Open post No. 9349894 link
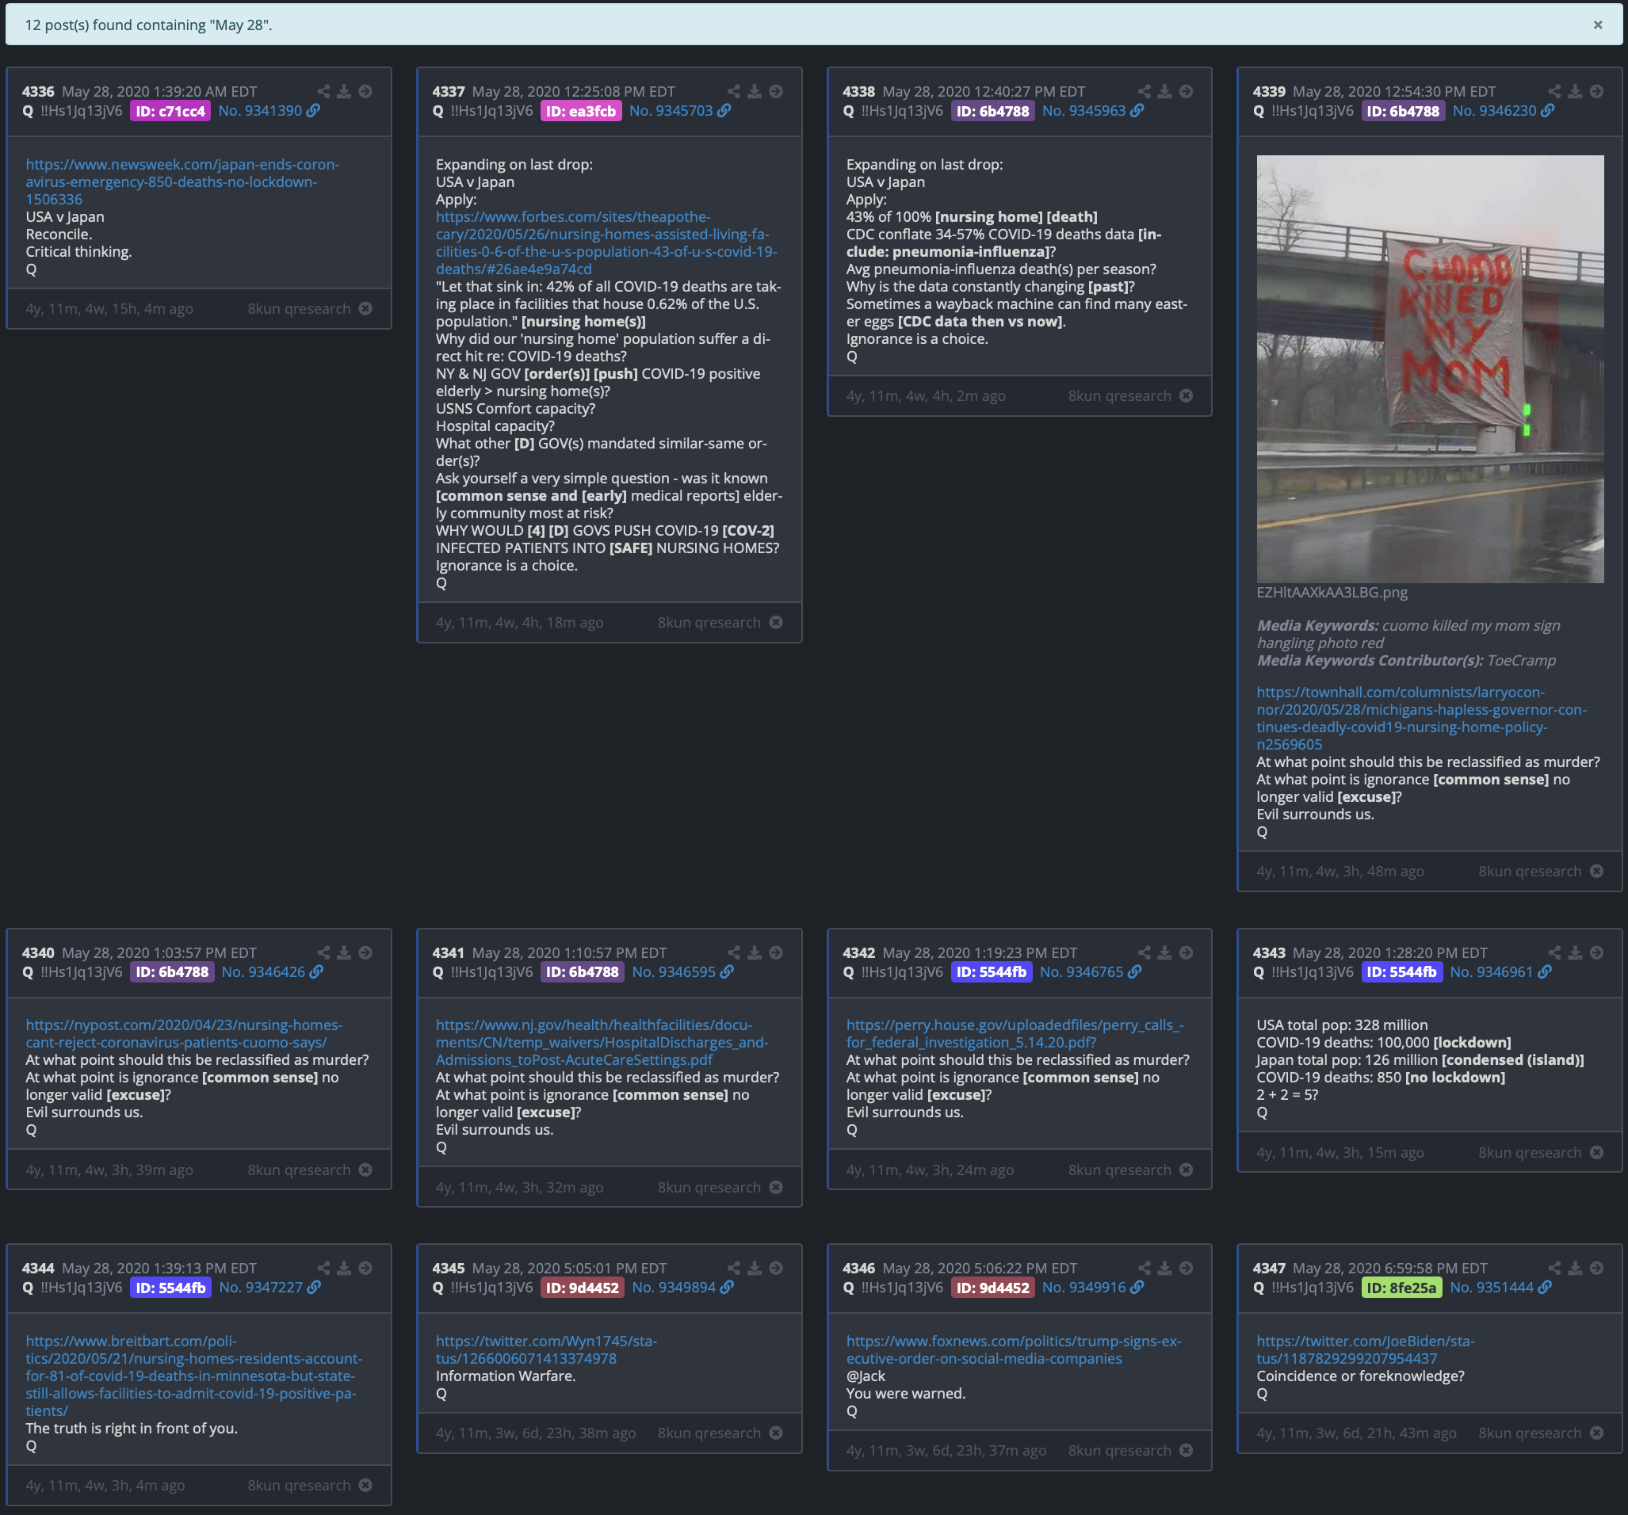 click(x=673, y=1288)
